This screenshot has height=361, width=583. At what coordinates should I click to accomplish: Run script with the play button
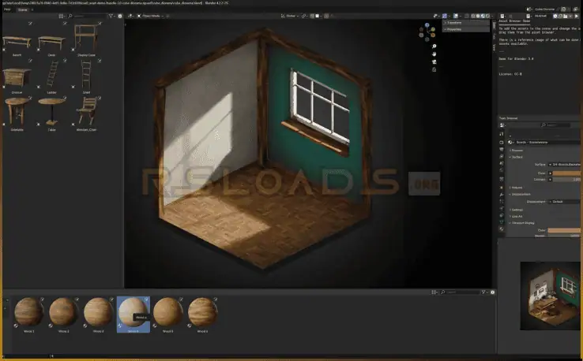(577, 16)
